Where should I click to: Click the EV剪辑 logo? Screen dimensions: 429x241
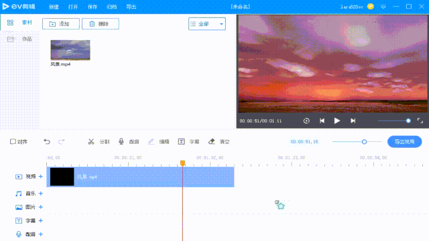tap(19, 7)
